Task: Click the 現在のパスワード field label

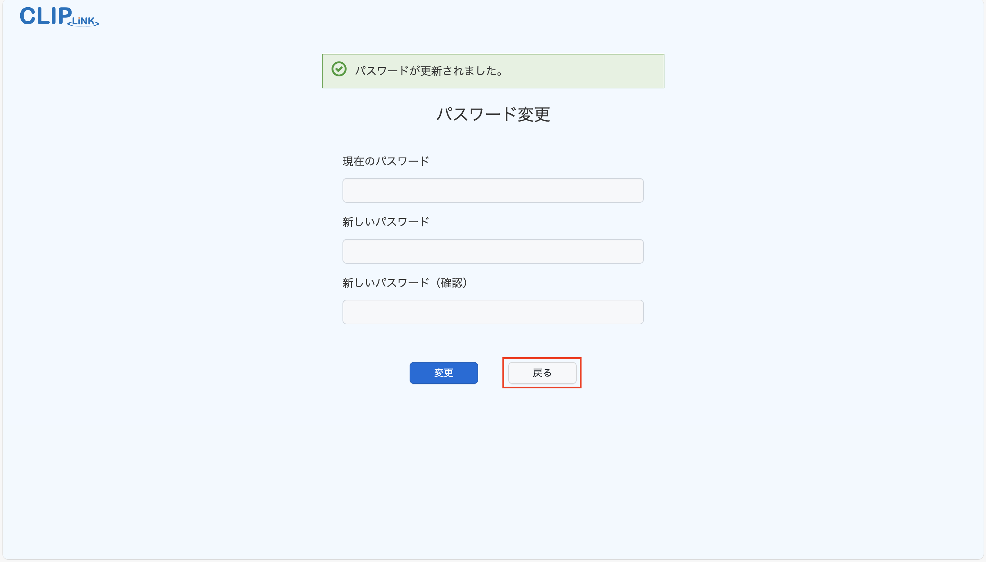Action: tap(385, 161)
